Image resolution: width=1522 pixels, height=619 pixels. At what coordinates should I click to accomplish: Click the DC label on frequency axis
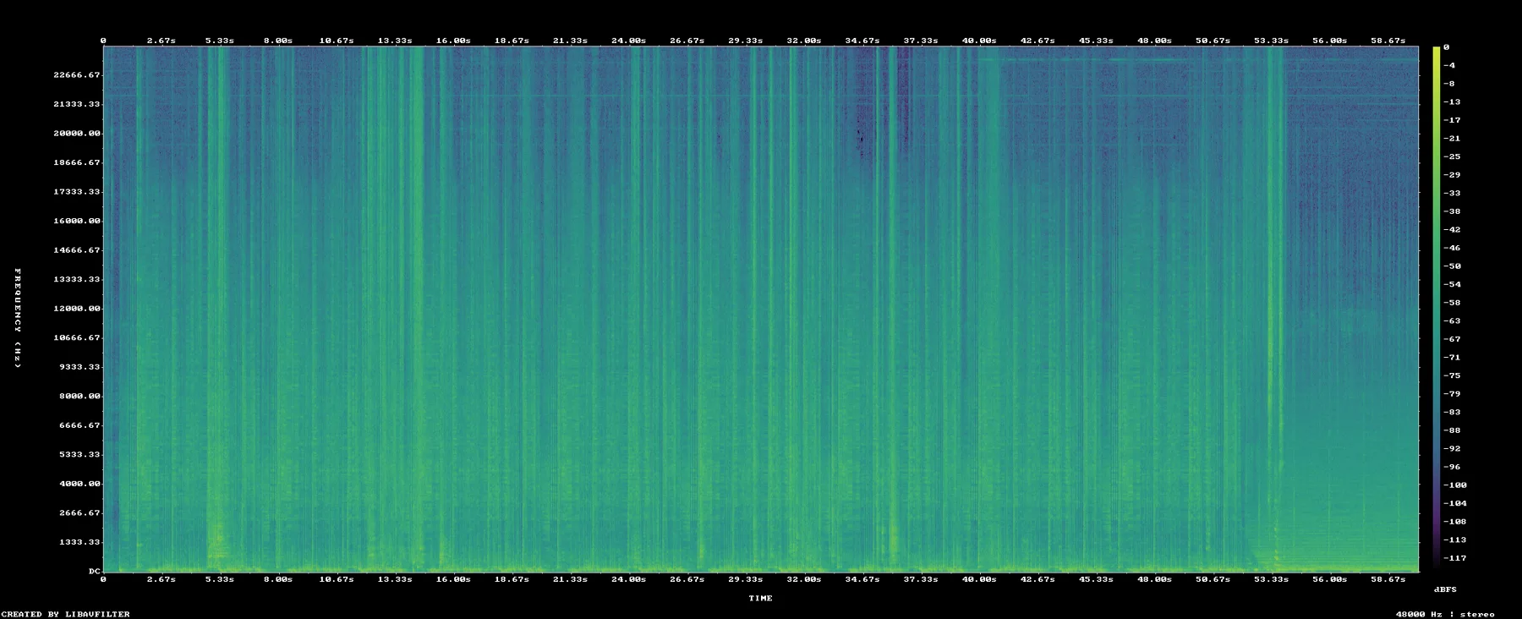(x=94, y=572)
